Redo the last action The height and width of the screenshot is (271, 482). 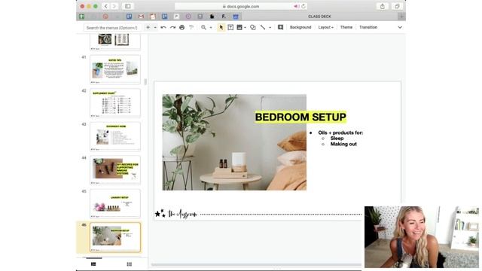[172, 27]
